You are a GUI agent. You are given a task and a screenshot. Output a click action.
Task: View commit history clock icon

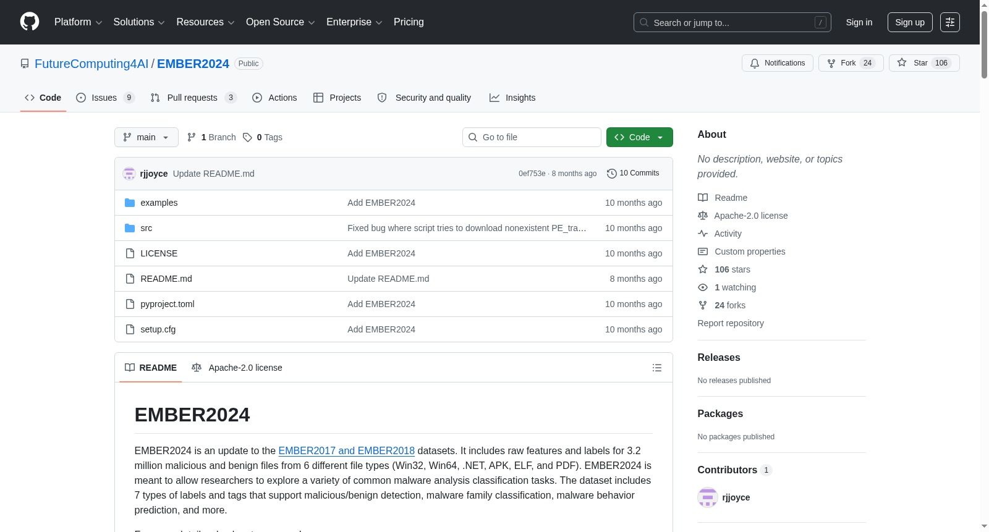612,174
